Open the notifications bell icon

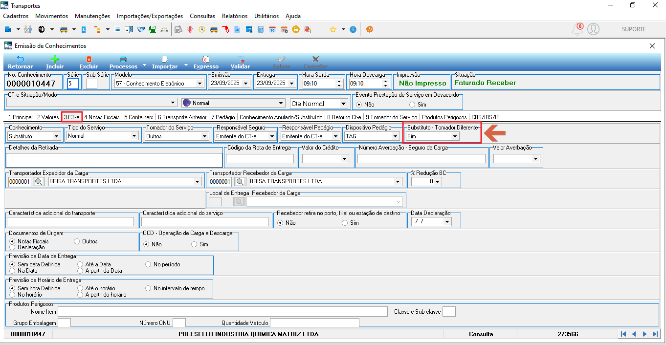tap(577, 29)
